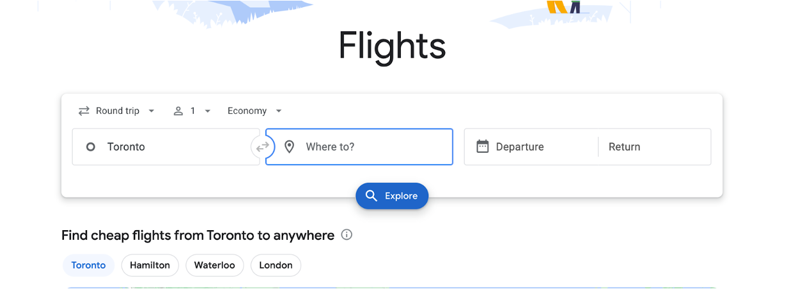Click the round trip arrows icon
798x289 pixels.
coord(84,111)
